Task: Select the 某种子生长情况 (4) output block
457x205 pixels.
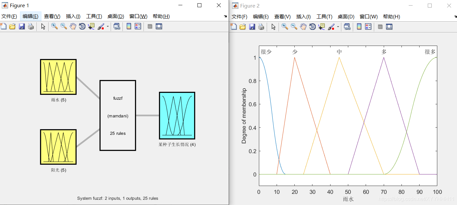Action: (x=177, y=115)
